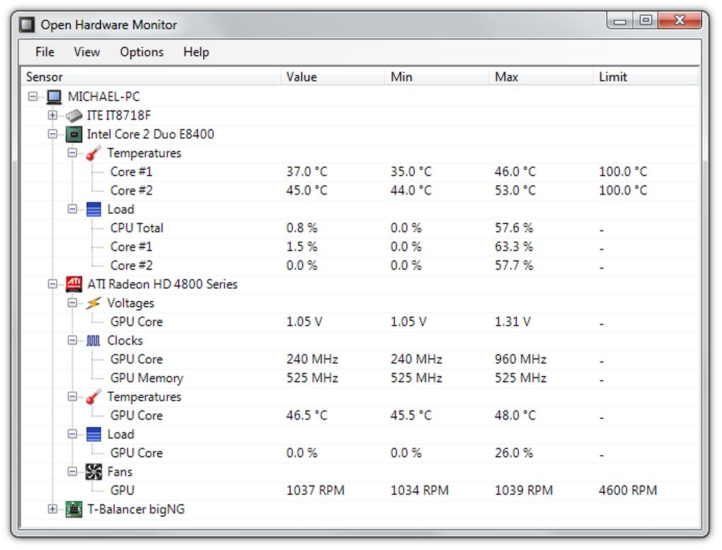Image resolution: width=722 pixels, height=550 pixels.
Task: Click the Voltages lightning bolt icon
Action: (x=93, y=303)
